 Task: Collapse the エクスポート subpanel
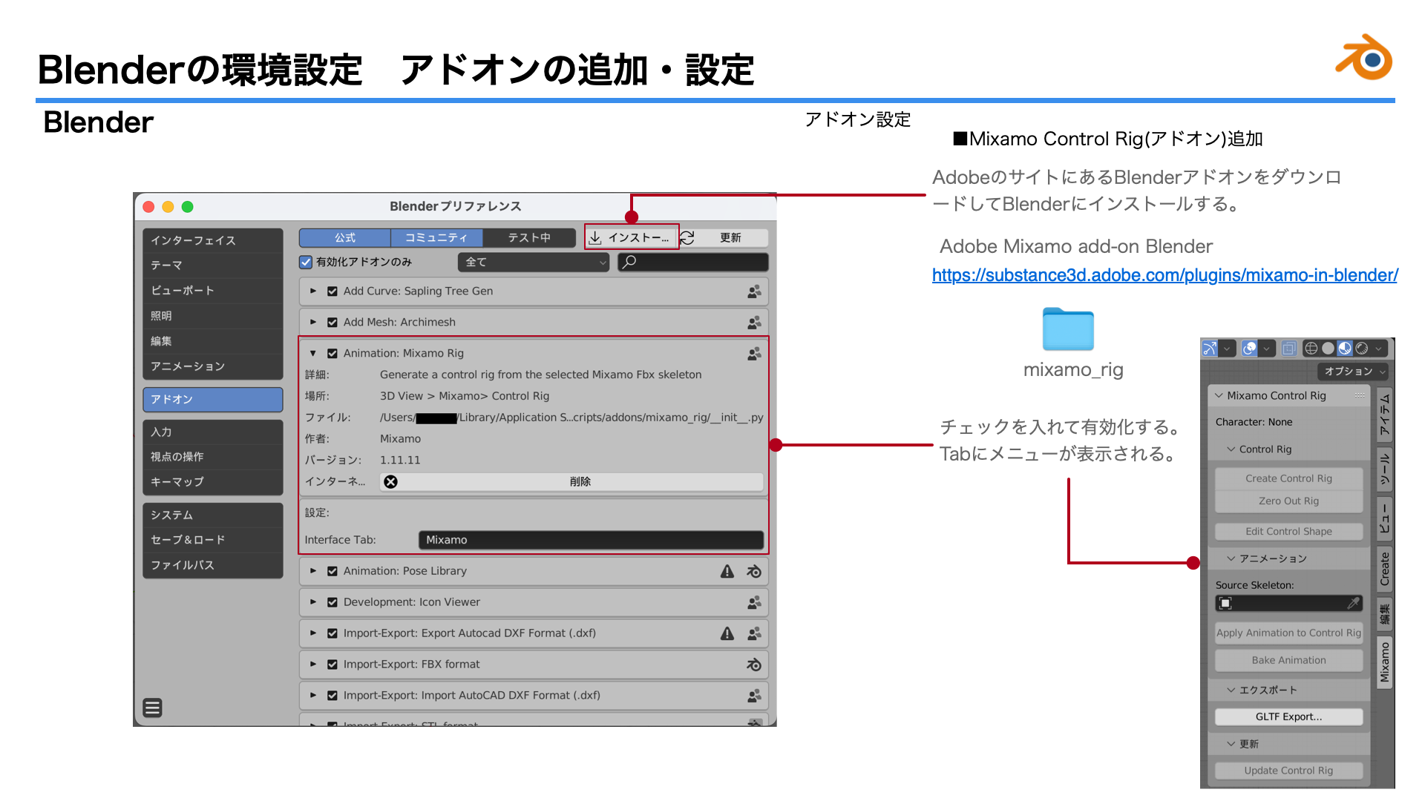coord(1231,690)
